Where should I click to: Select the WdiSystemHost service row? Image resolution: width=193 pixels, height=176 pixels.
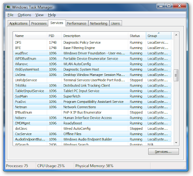[93, 69]
